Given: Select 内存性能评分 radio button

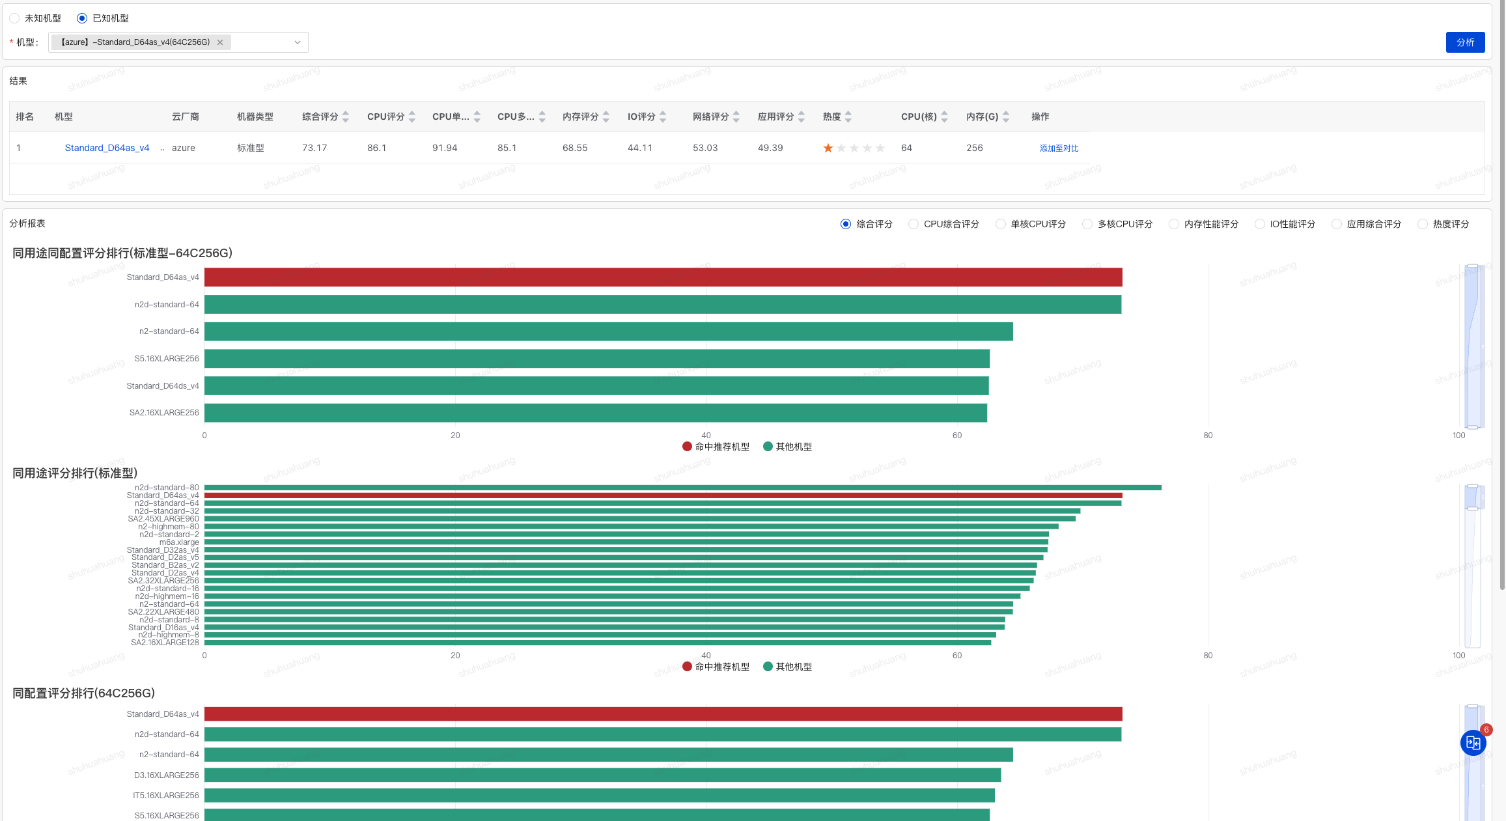Looking at the screenshot, I should pyautogui.click(x=1174, y=224).
